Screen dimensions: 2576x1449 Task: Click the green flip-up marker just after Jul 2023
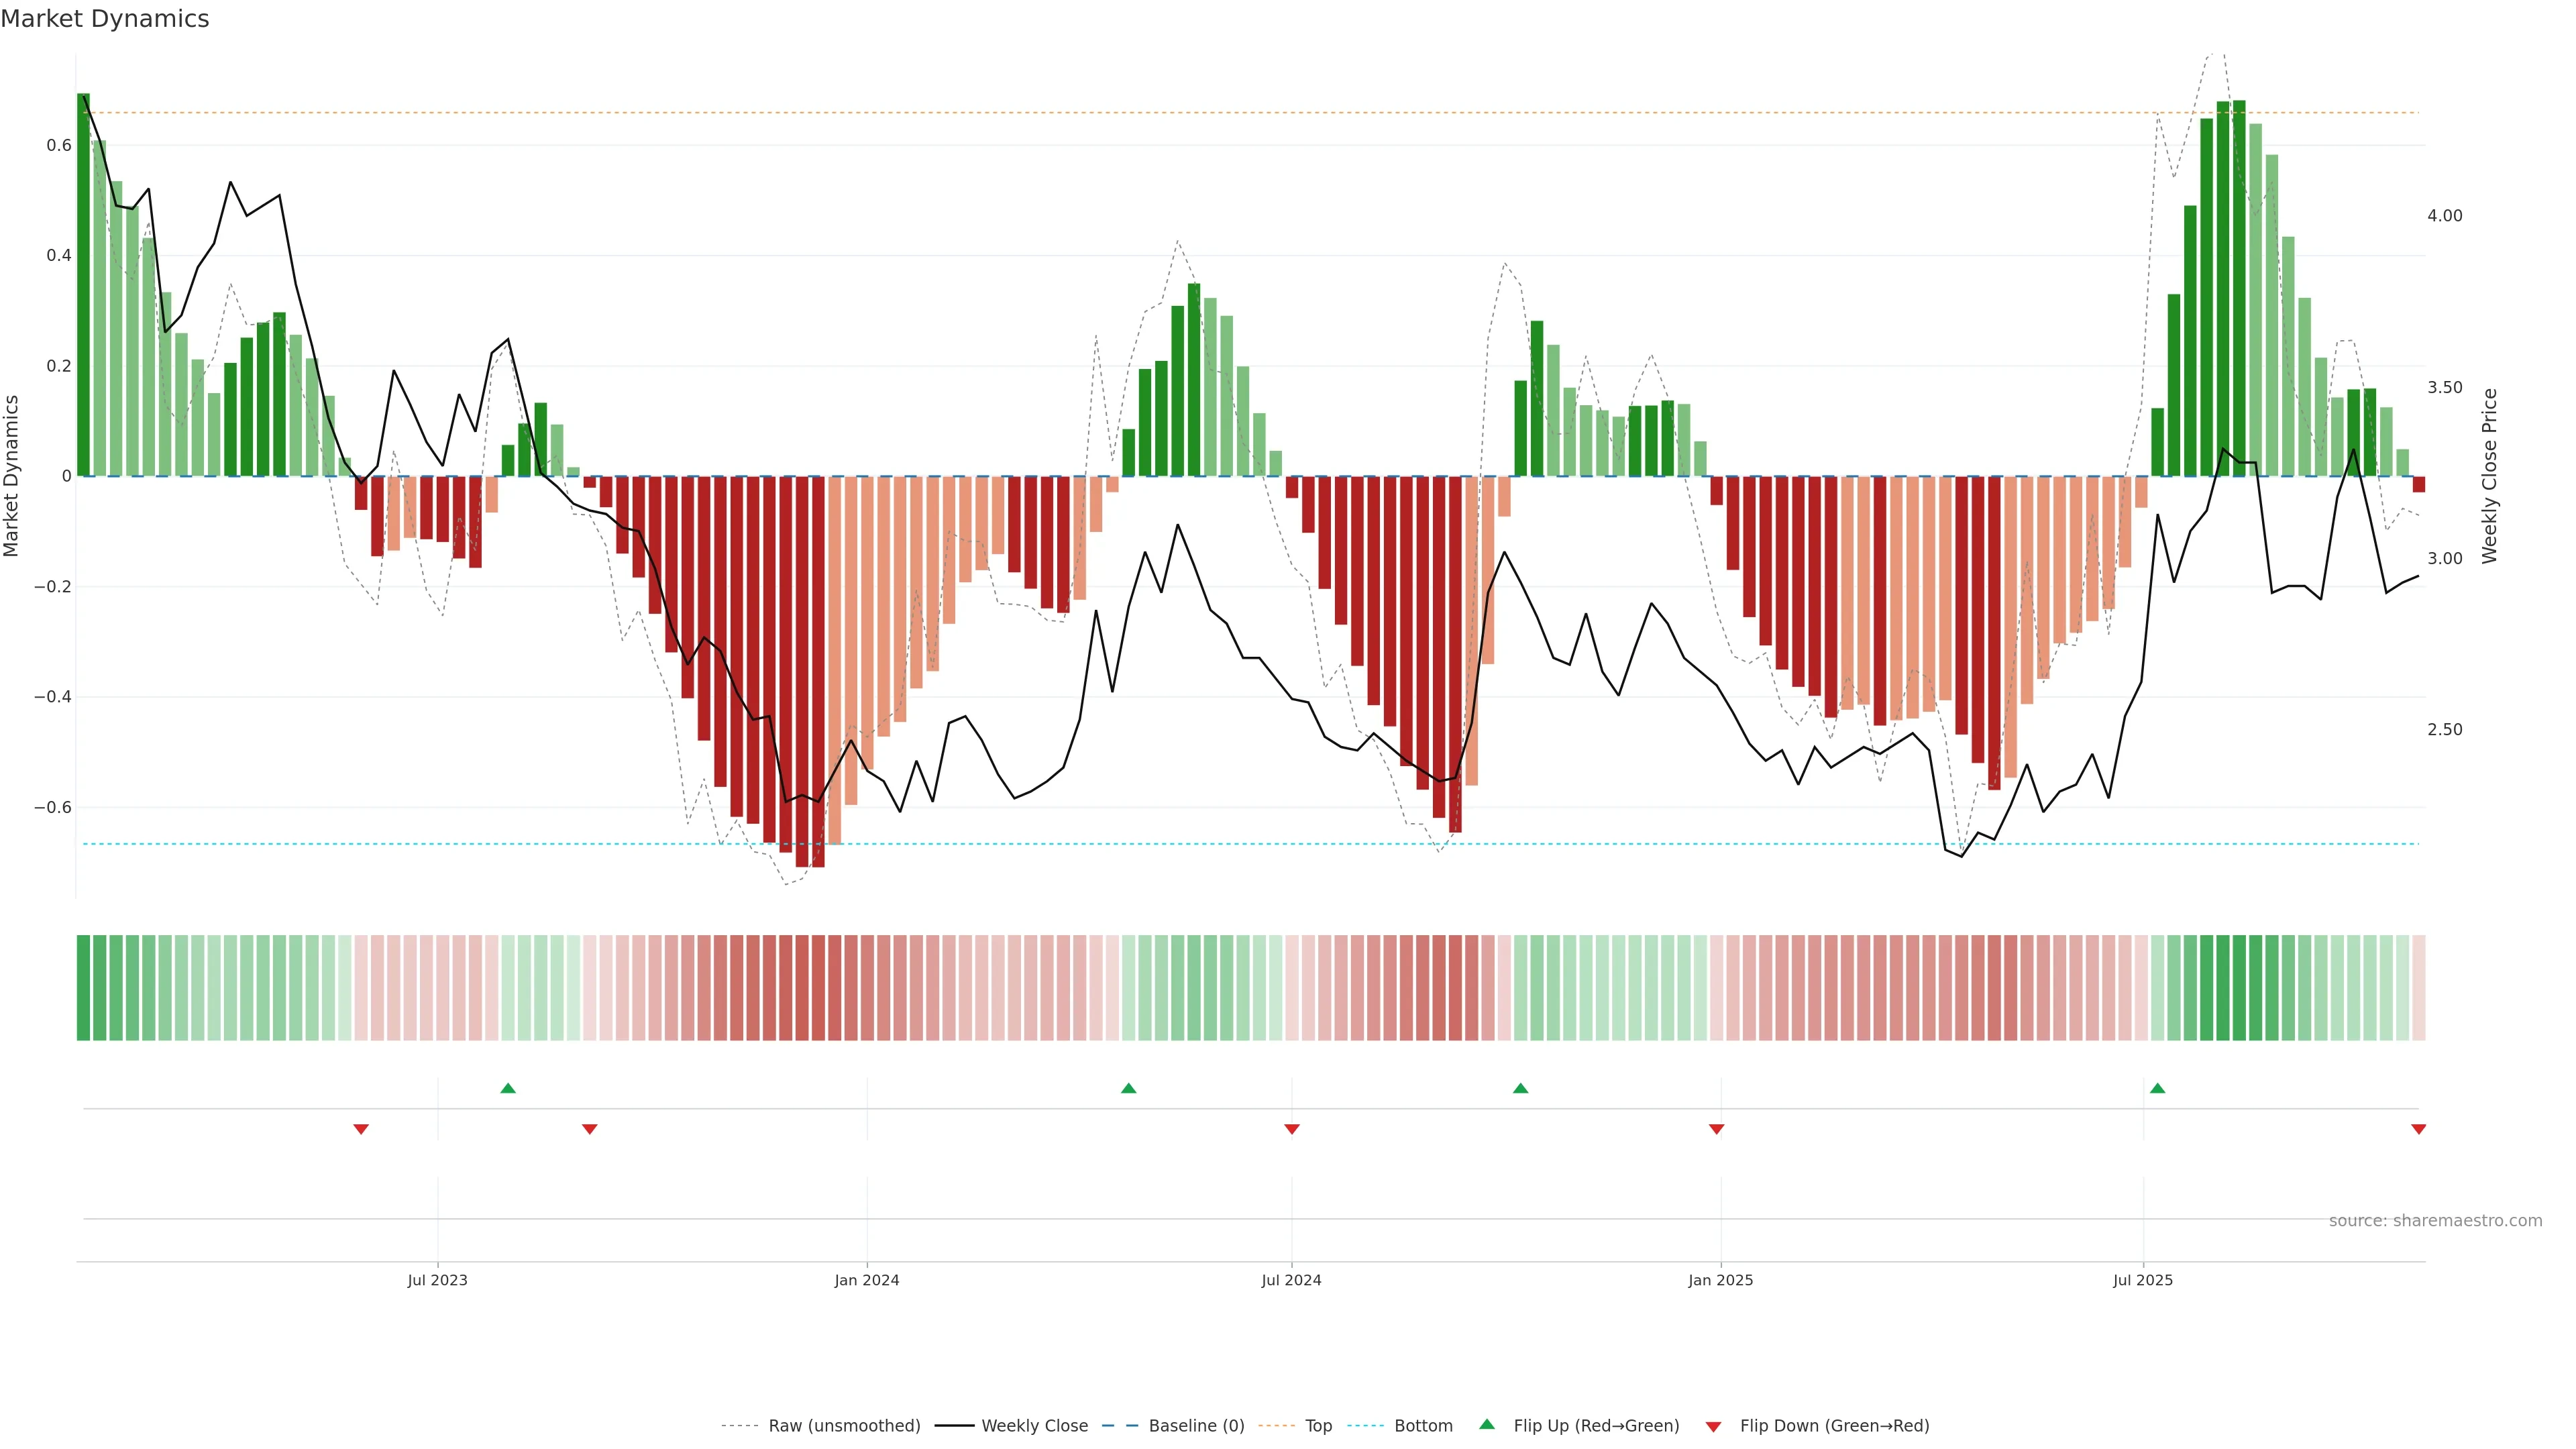[508, 1088]
